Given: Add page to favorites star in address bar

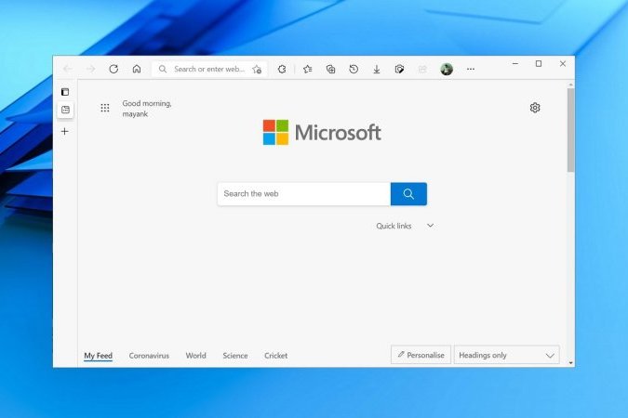Looking at the screenshot, I should (257, 69).
